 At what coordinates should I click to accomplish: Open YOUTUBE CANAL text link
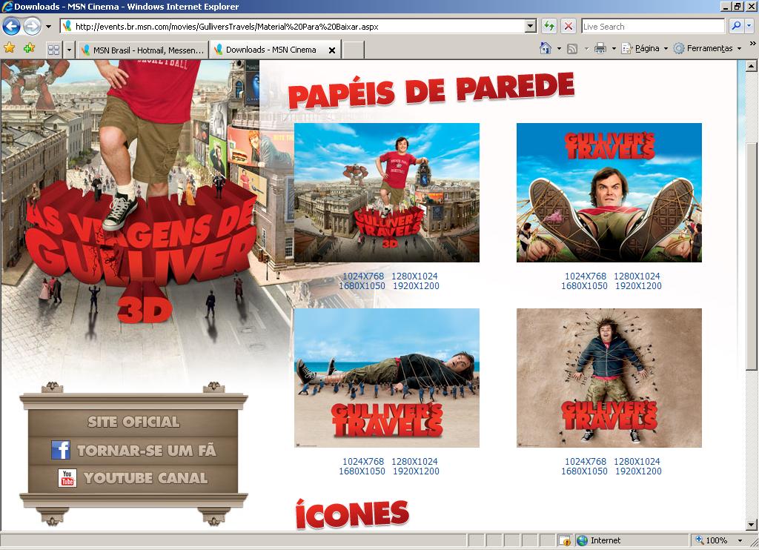[x=146, y=478]
